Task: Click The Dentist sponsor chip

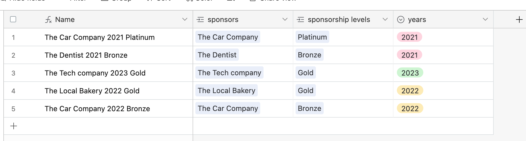Action: [217, 55]
